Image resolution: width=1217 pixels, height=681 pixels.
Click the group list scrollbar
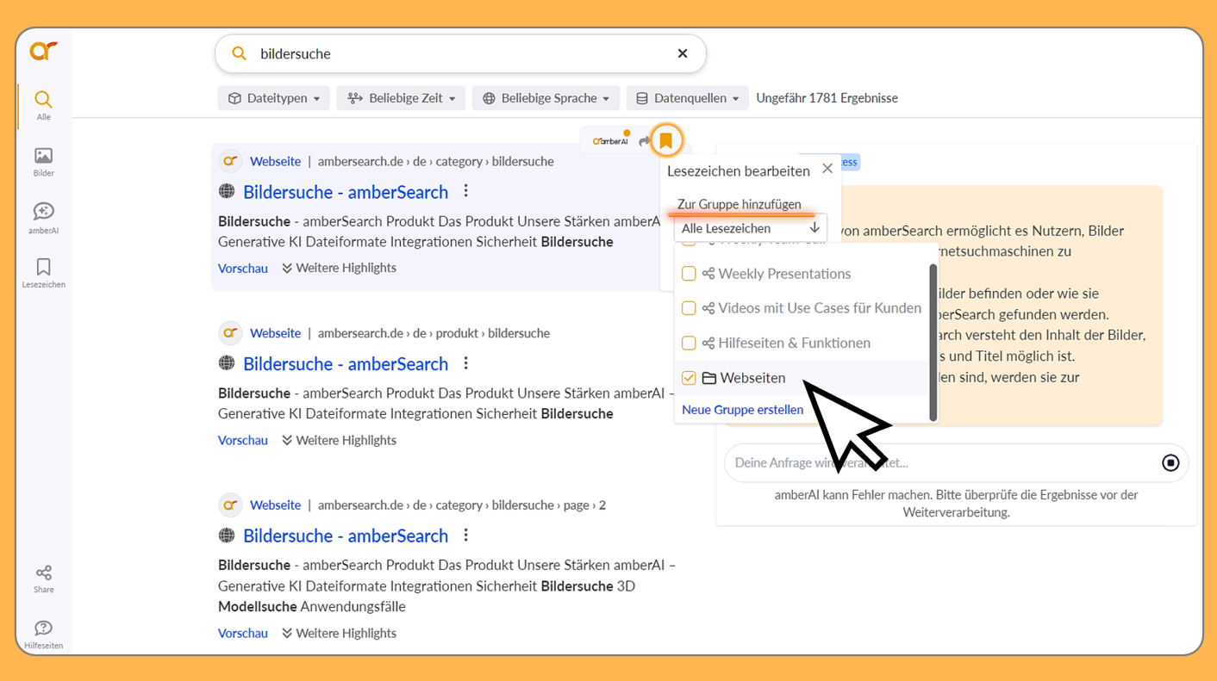point(933,342)
